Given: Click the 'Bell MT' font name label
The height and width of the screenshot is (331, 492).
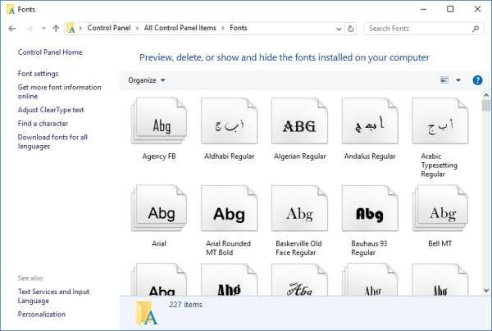Looking at the screenshot, I should [x=440, y=243].
